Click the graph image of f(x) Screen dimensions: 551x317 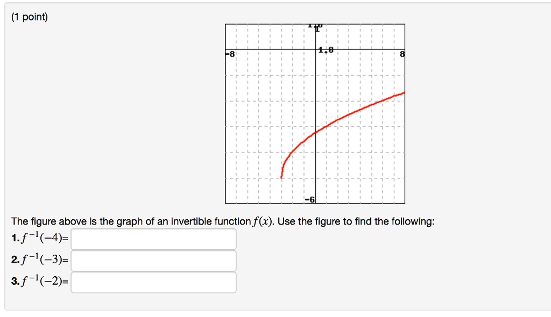click(x=315, y=114)
